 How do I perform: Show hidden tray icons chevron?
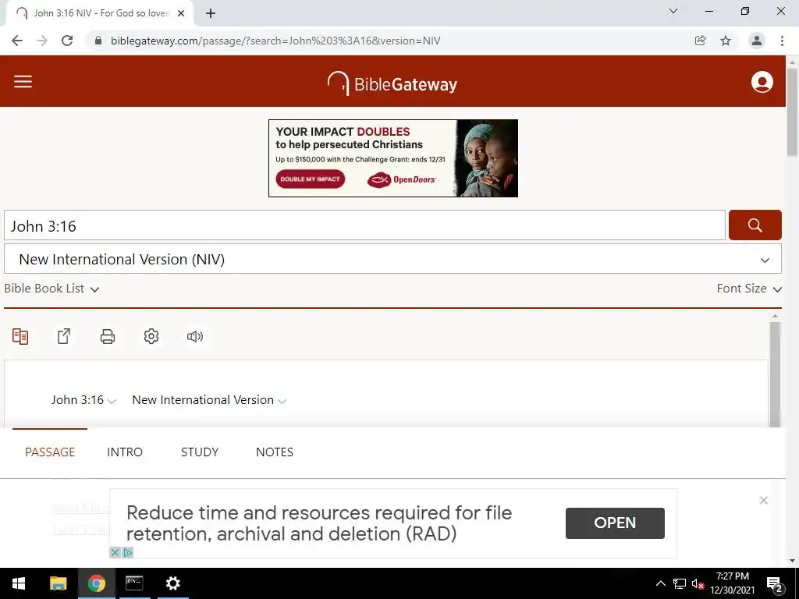660,583
